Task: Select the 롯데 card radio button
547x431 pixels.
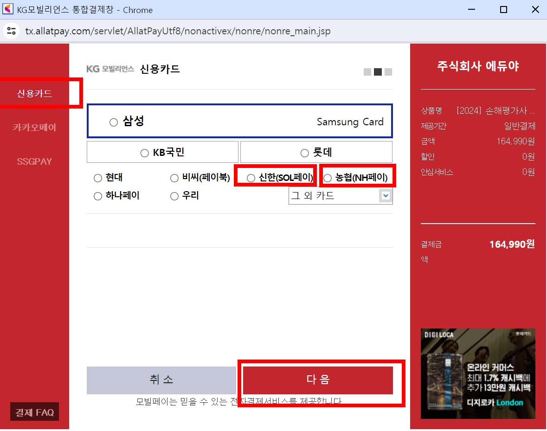Action: click(304, 153)
